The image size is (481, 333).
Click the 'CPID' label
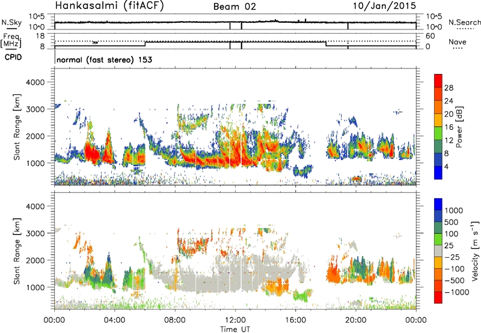pos(13,57)
